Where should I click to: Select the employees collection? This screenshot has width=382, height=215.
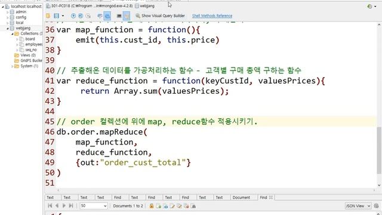33,44
